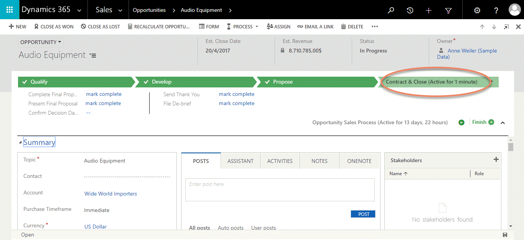Click the search magnifier icon
The height and width of the screenshot is (240, 524).
391,10
